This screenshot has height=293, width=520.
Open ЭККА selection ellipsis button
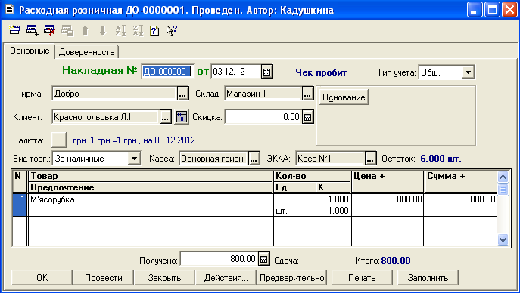click(x=370, y=159)
